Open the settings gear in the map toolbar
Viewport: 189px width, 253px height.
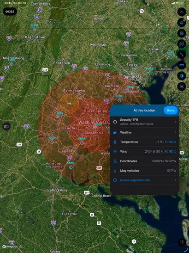click(182, 33)
